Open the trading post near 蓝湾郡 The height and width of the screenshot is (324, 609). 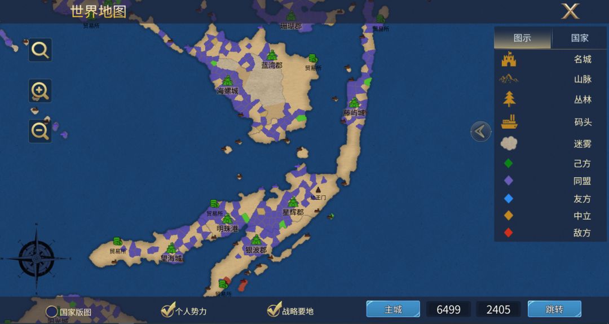pos(312,59)
